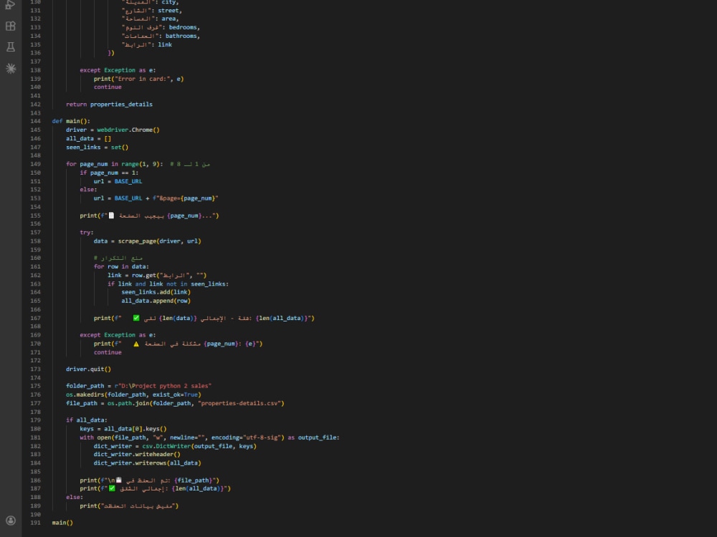Click on 'all_data = []' line
This screenshot has width=717, height=537.
click(88, 138)
